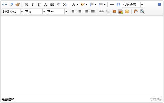
Task: Open font color picker arrow
Action: tap(77, 5)
